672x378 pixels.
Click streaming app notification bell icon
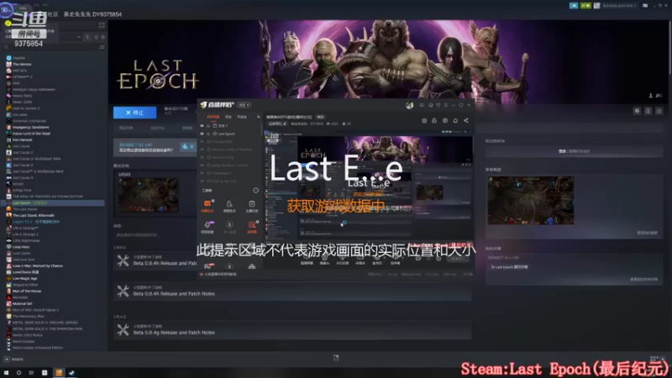point(455,121)
